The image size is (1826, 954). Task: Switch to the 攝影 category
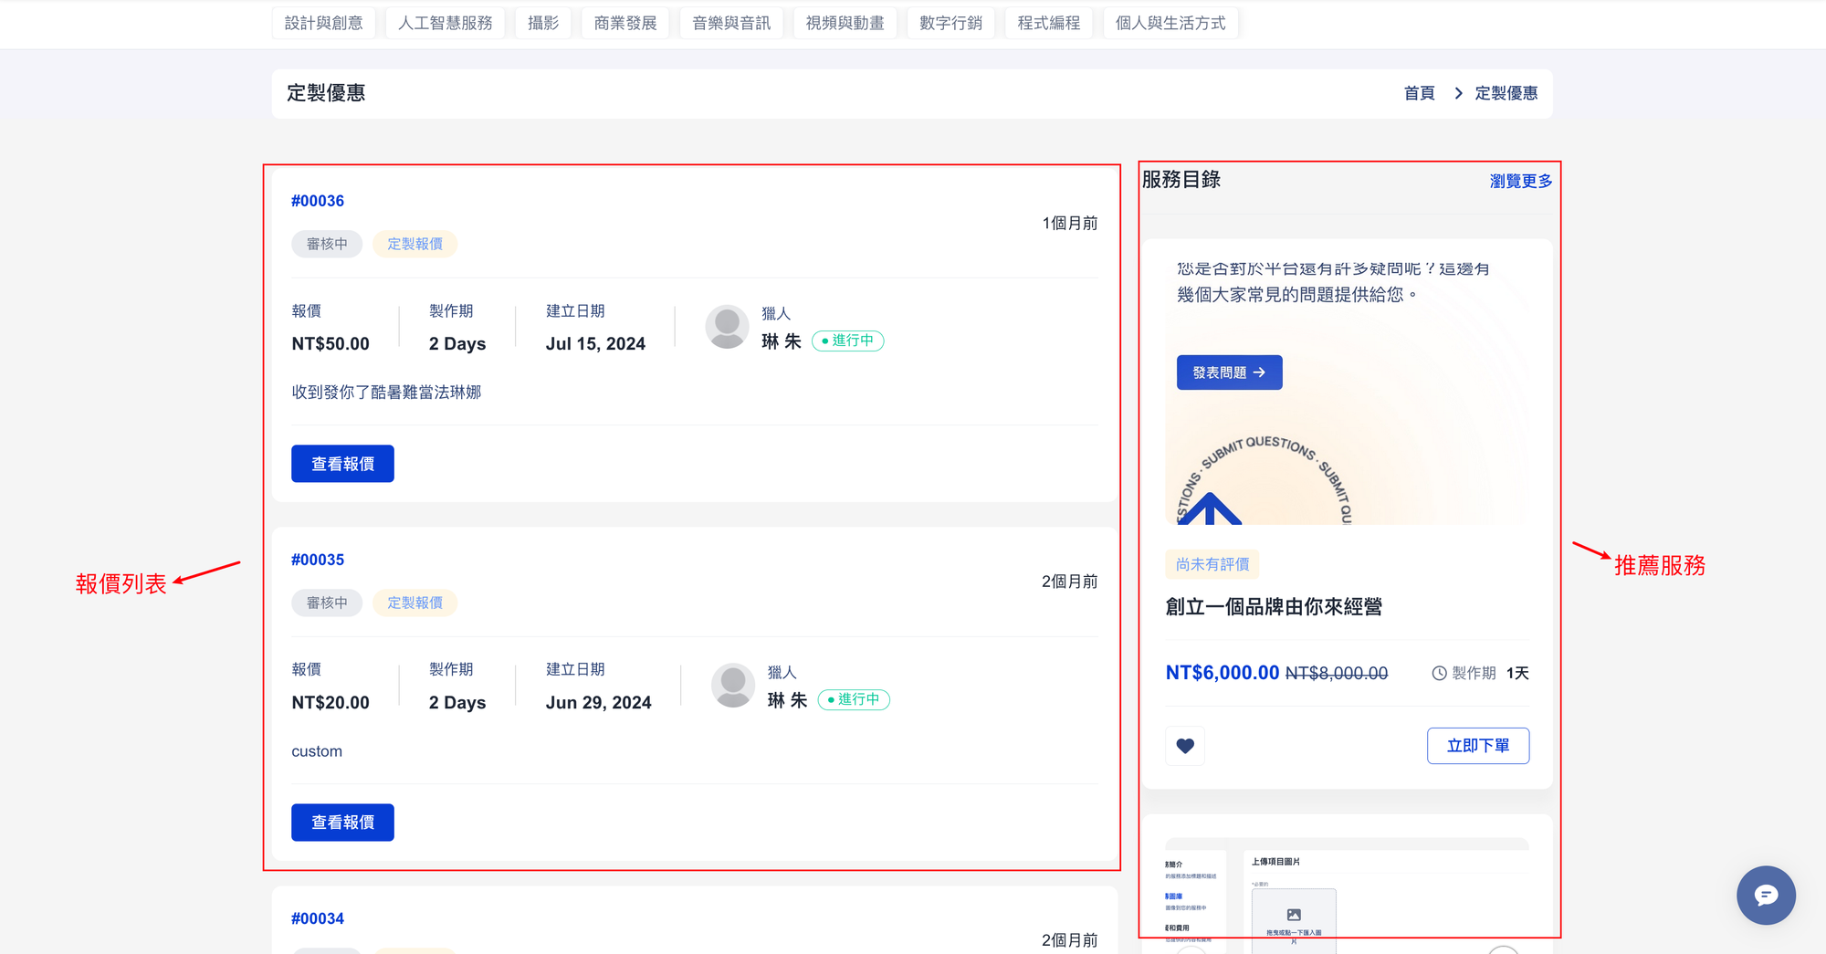542,23
